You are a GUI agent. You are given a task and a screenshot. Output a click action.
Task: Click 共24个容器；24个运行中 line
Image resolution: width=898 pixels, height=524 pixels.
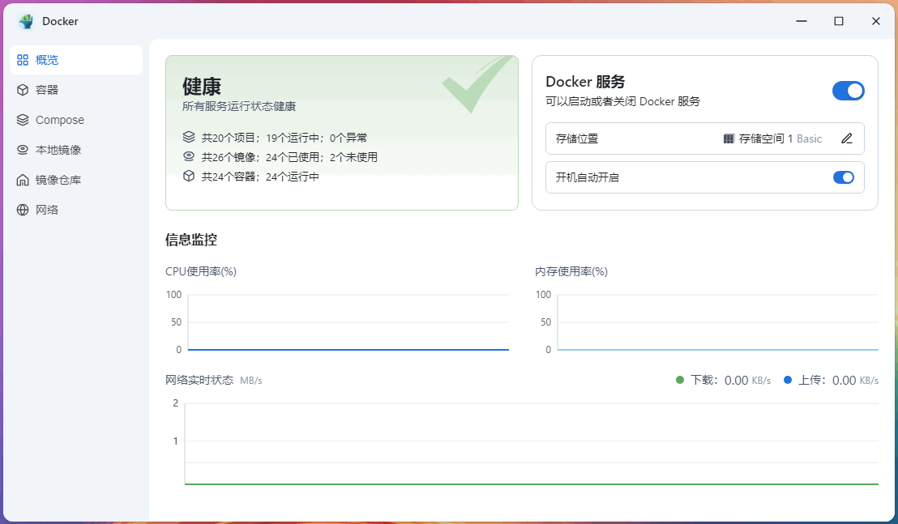point(260,177)
